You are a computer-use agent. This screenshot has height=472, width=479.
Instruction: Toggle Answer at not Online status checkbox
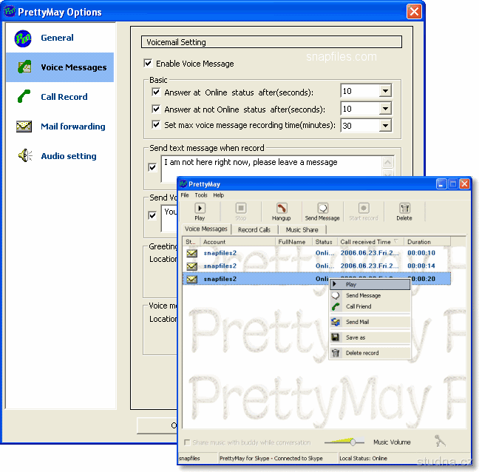156,109
